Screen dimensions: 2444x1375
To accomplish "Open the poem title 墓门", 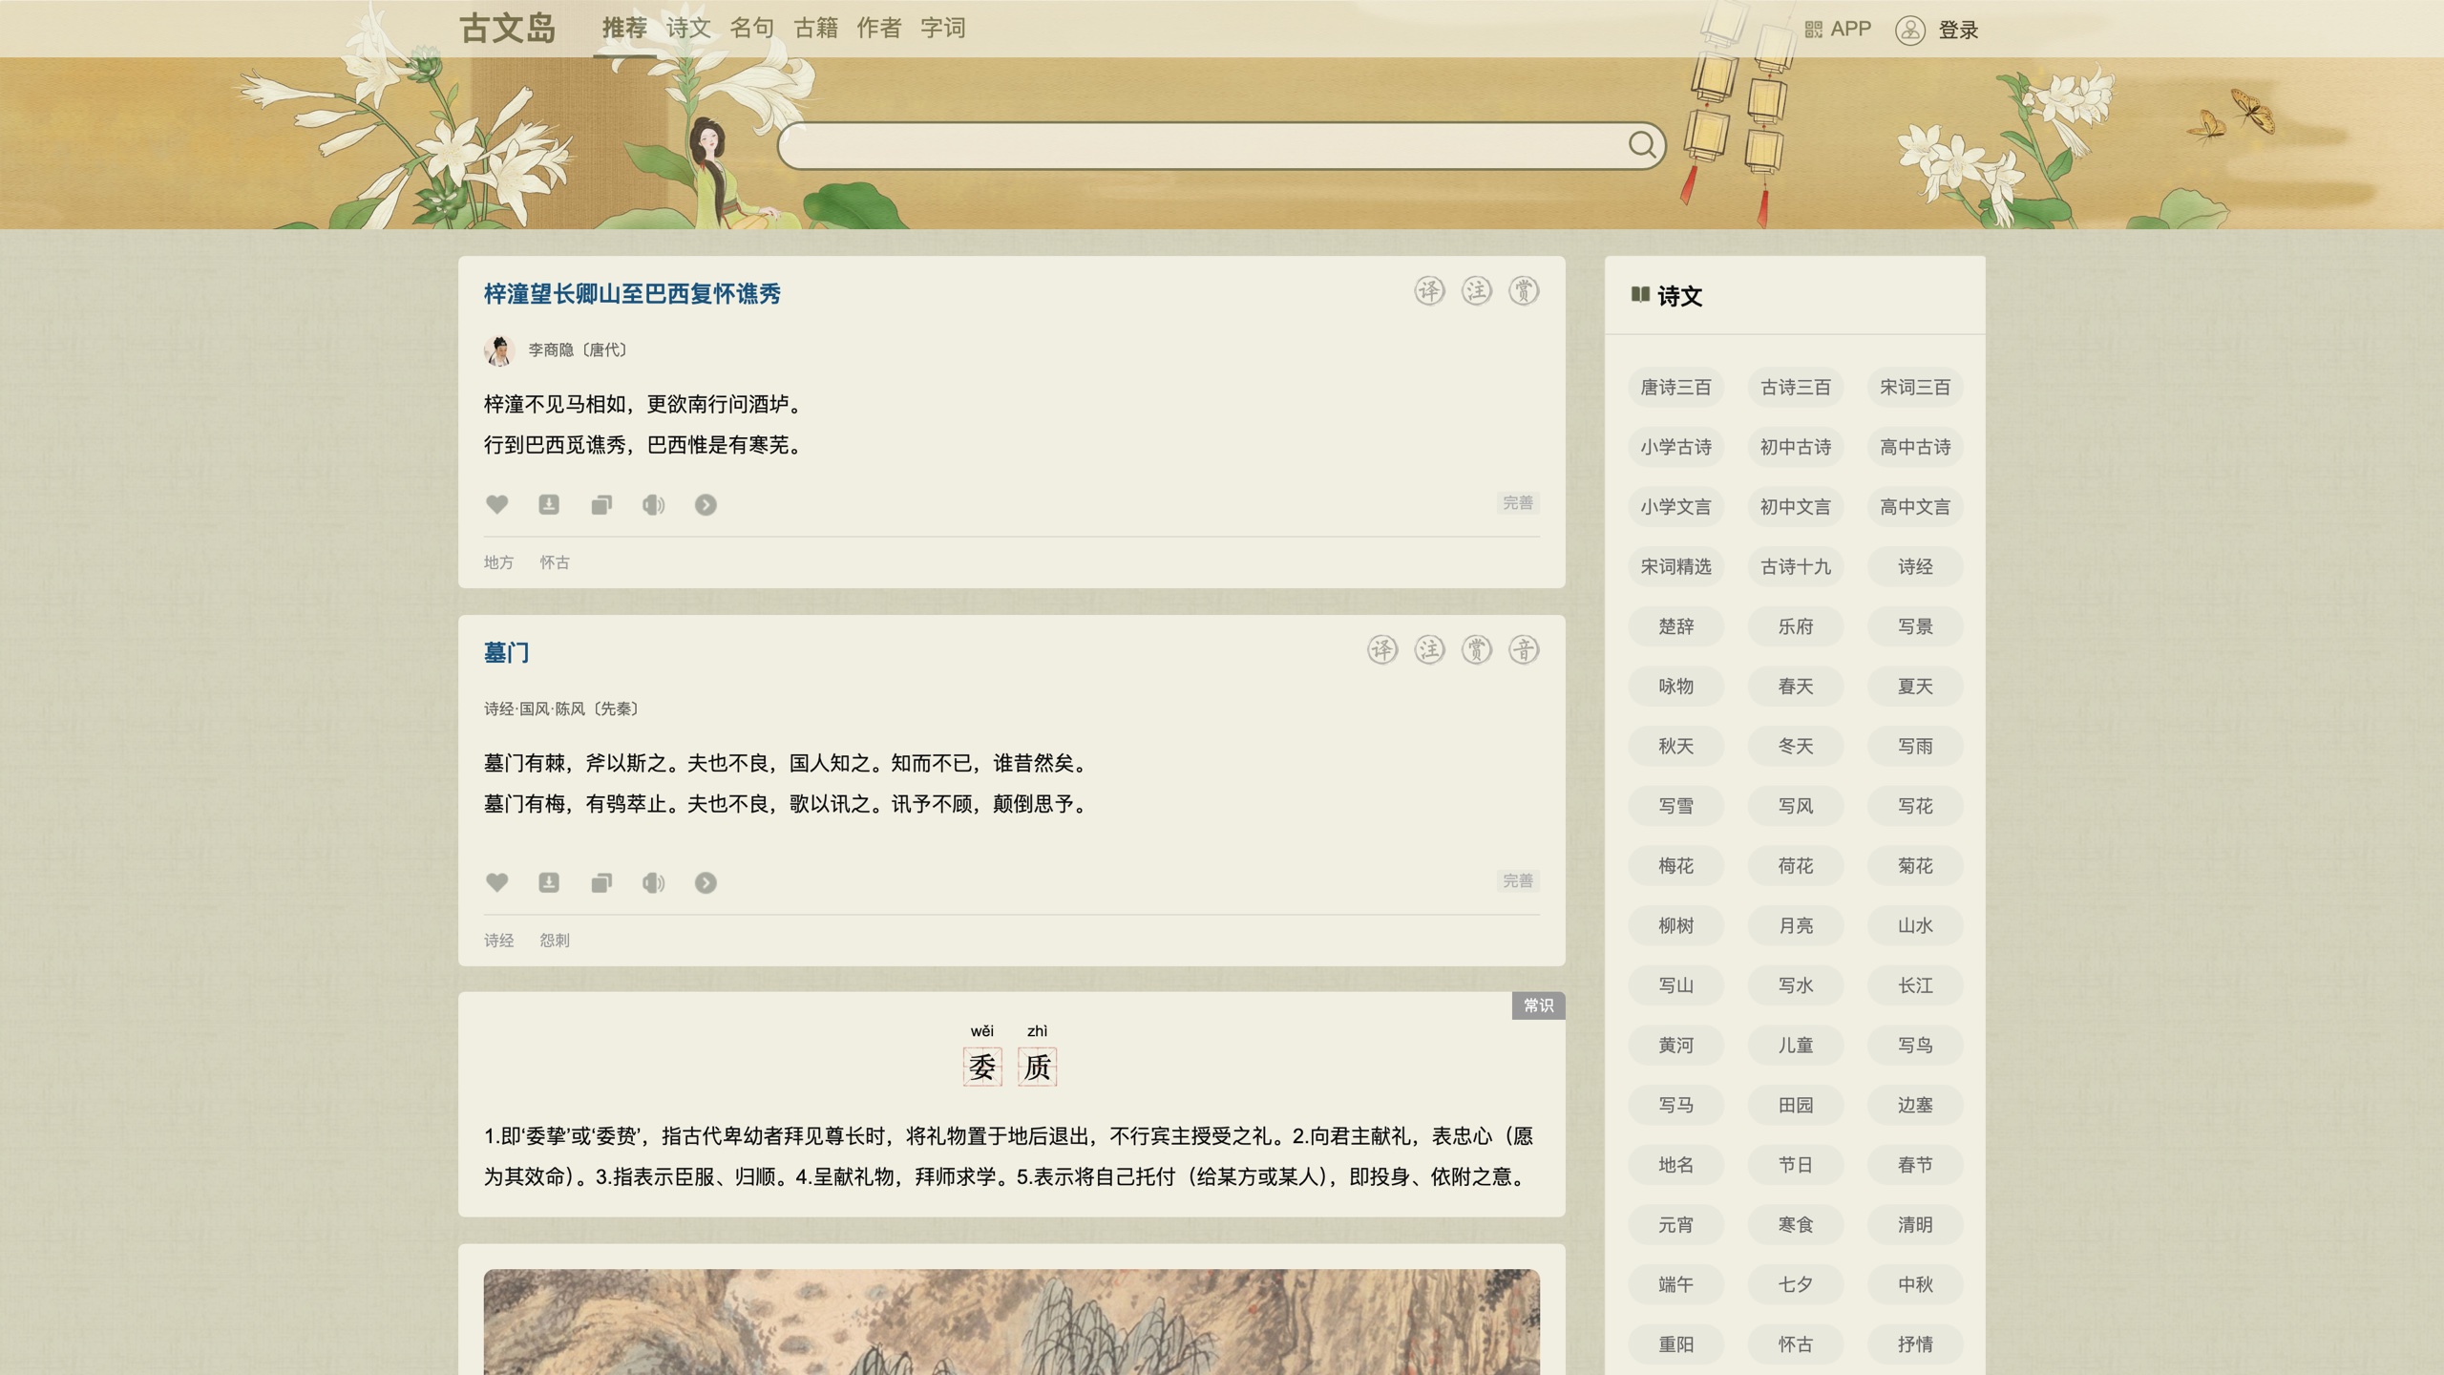I will click(x=507, y=653).
